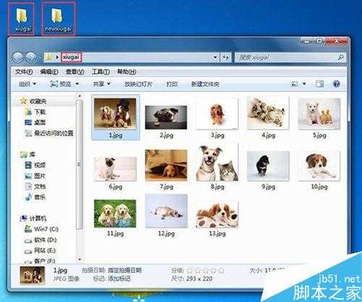Open the view options dropdown arrow
This screenshot has height=302, width=362.
[304, 84]
